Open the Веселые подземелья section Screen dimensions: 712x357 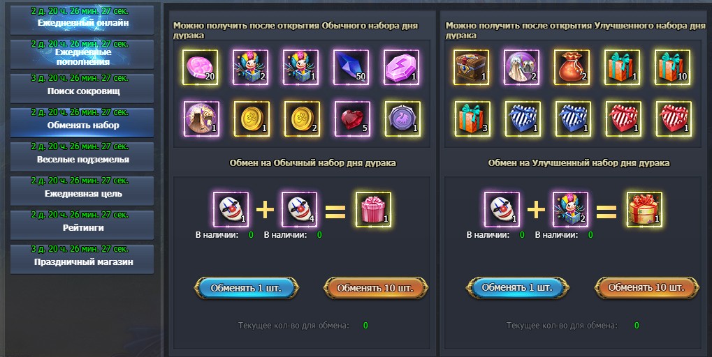(82, 156)
